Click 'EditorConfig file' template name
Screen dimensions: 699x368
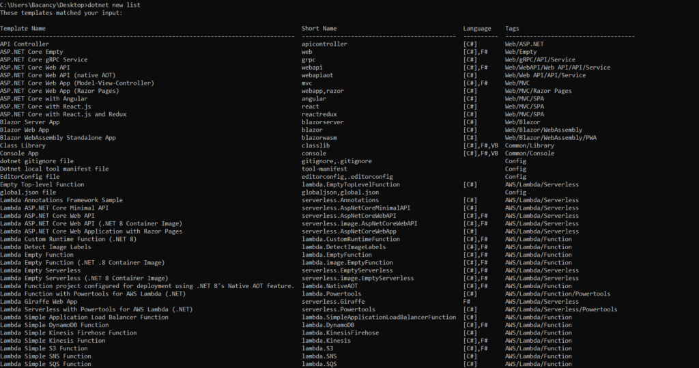(x=30, y=177)
